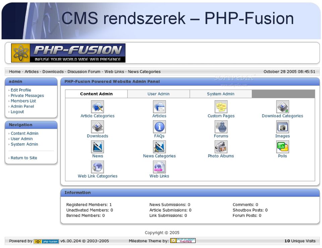Click the php-fusion Powered by badge

pyautogui.click(x=46, y=241)
